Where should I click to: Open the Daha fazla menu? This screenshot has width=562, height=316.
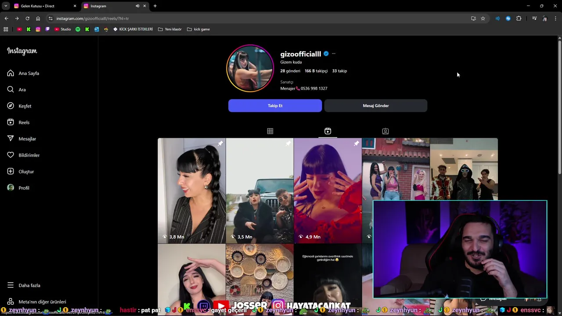coord(24,285)
